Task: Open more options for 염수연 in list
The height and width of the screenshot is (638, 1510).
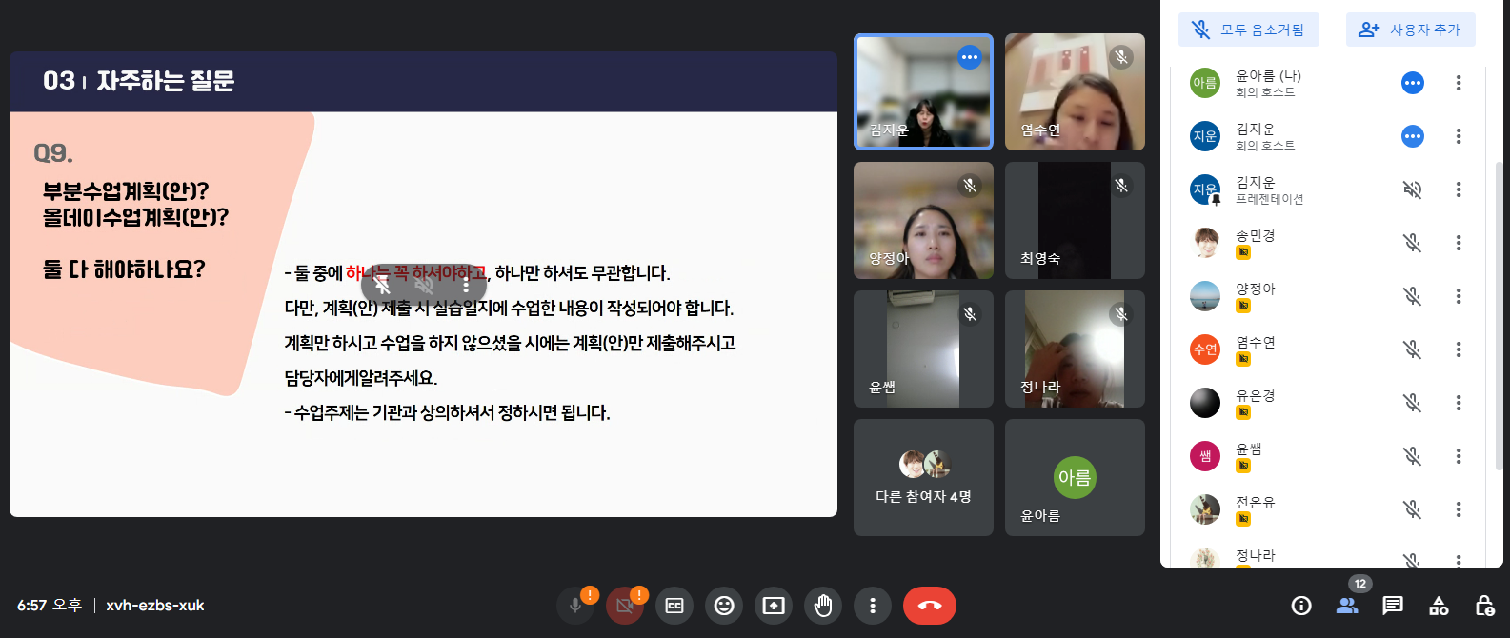Action: [x=1459, y=349]
